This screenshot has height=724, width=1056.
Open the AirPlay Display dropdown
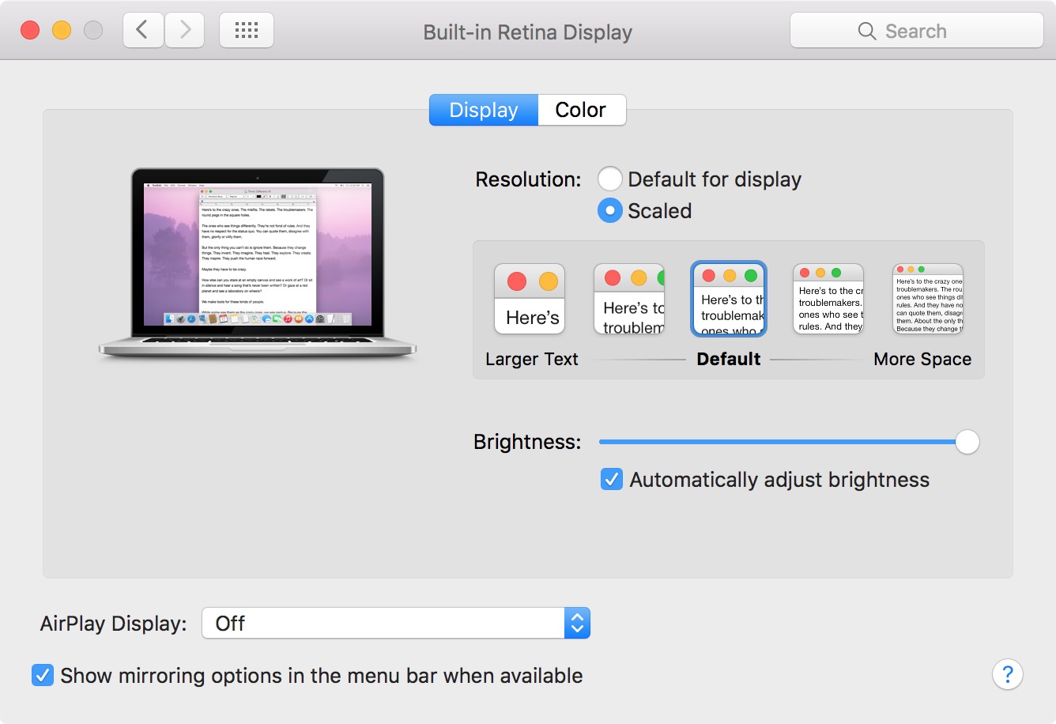click(396, 623)
